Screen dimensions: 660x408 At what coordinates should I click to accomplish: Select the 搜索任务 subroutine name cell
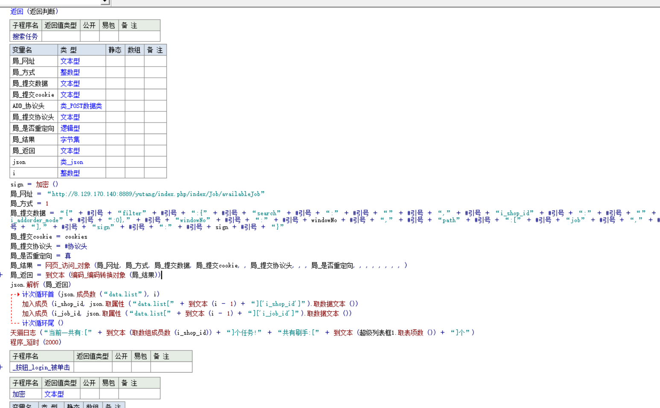[26, 37]
